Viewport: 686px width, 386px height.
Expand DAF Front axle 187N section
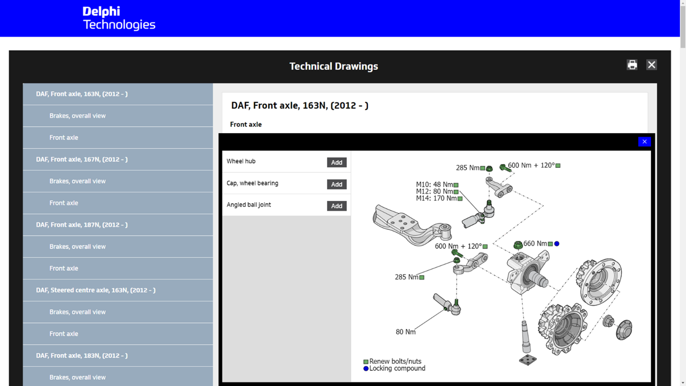point(82,225)
